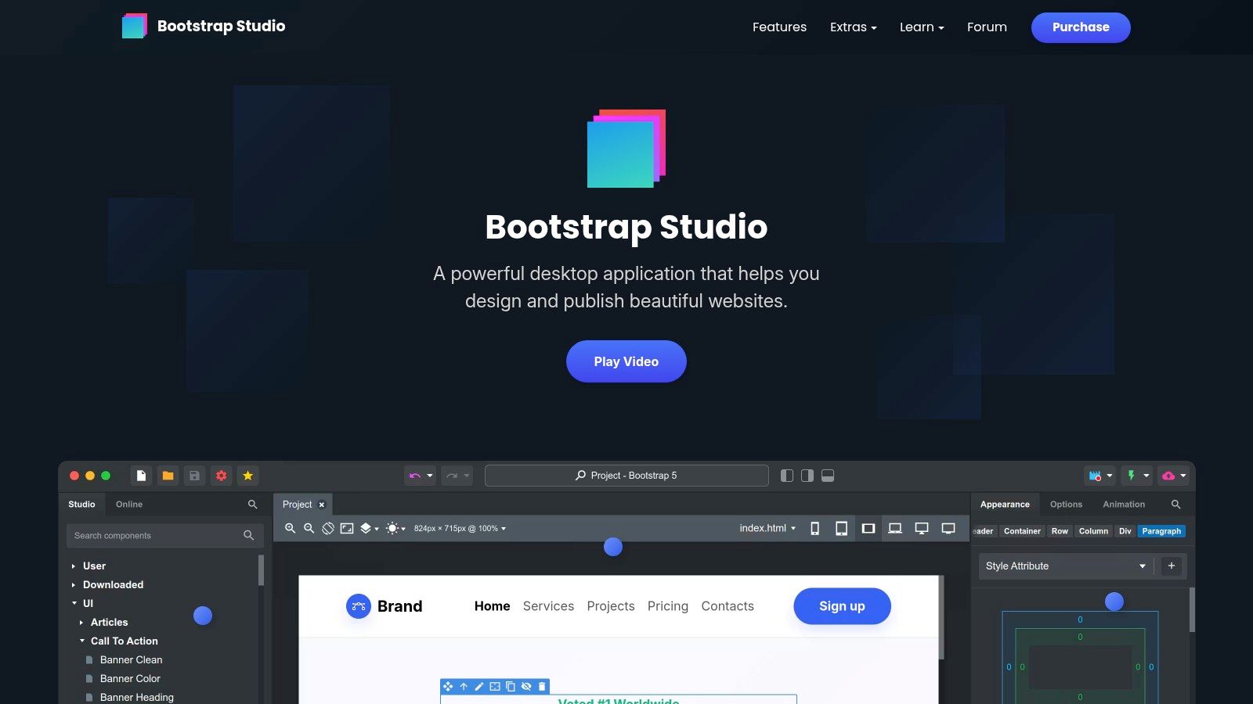Click the plus button beside Style Attribute
Screen dimensions: 1253x704
[x=1172, y=566]
